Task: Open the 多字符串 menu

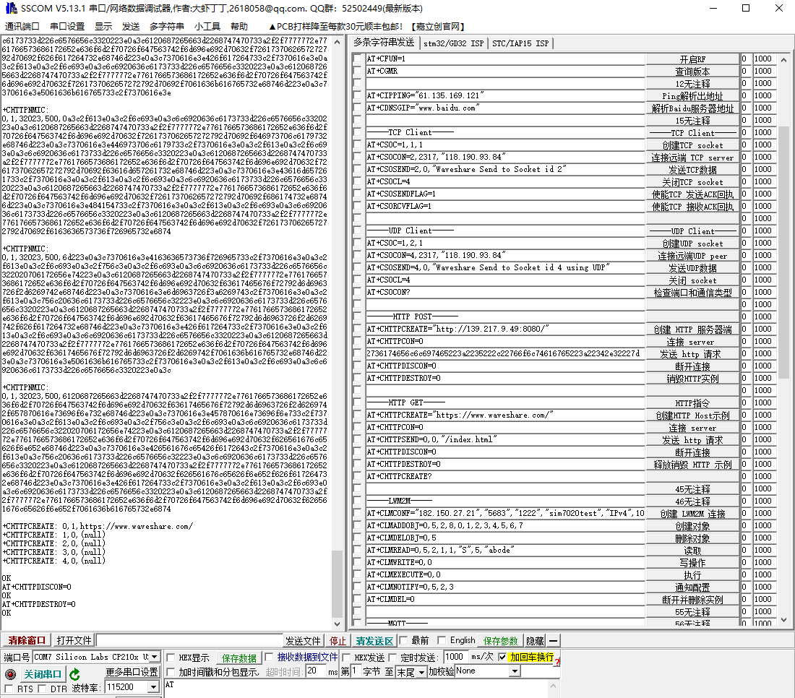Action: [x=166, y=26]
